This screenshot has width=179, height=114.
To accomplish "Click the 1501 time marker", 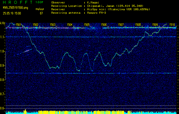I will (x=18, y=25).
